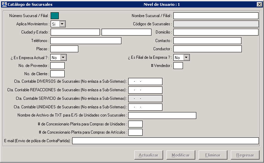Click the Regresar button

point(245,155)
